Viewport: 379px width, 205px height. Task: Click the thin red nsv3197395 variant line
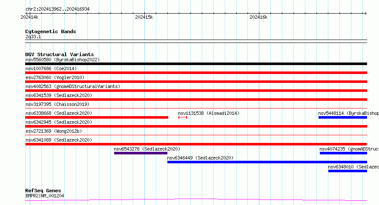point(196,108)
